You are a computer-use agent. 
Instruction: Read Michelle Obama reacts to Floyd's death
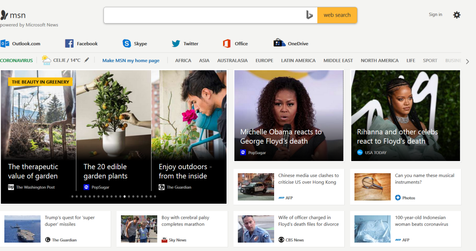point(281,136)
